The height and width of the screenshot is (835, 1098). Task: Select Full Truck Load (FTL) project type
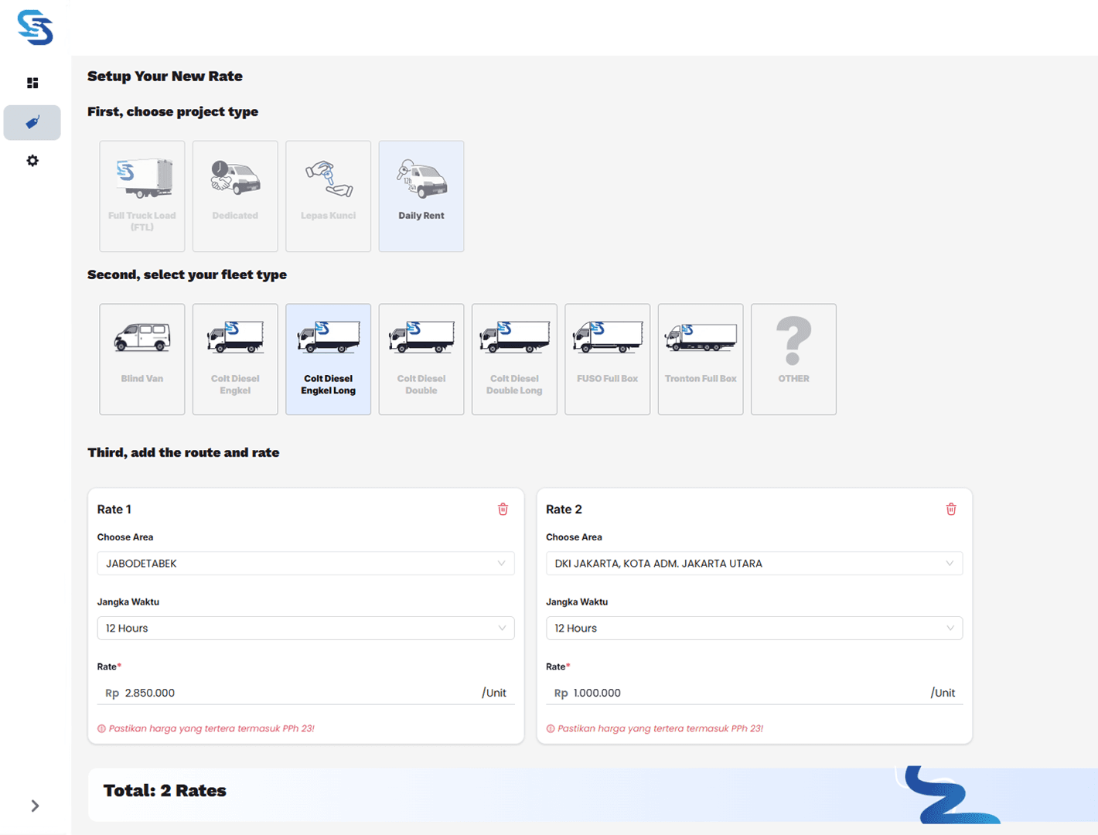(x=142, y=196)
